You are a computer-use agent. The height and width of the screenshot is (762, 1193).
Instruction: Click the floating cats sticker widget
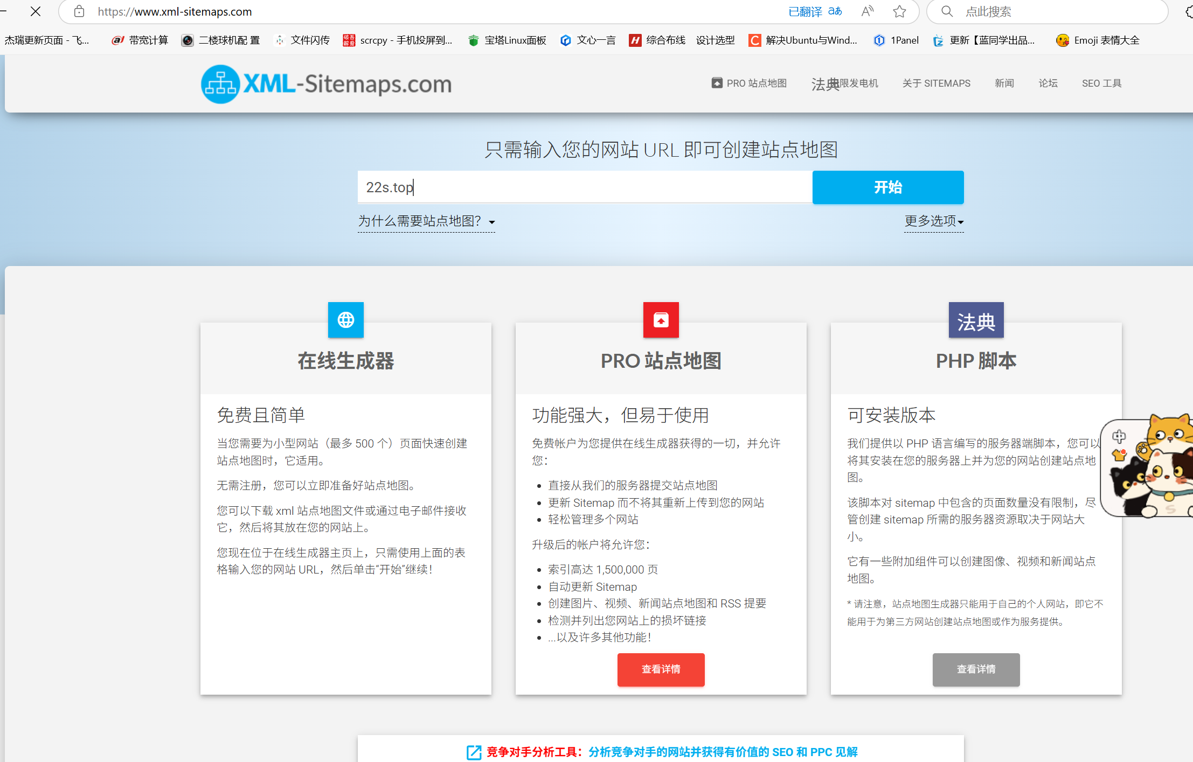coord(1148,466)
